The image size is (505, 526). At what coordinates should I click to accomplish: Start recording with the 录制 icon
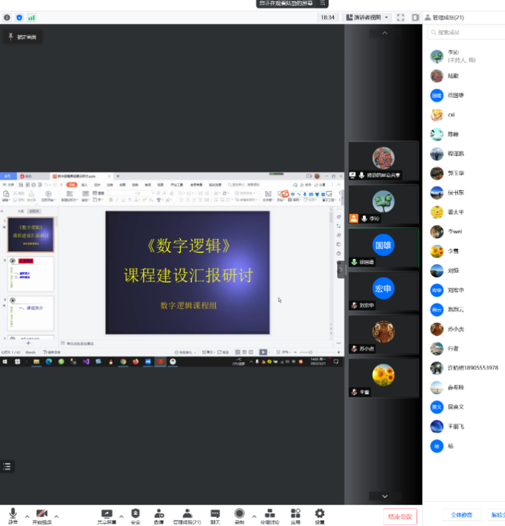click(x=239, y=515)
